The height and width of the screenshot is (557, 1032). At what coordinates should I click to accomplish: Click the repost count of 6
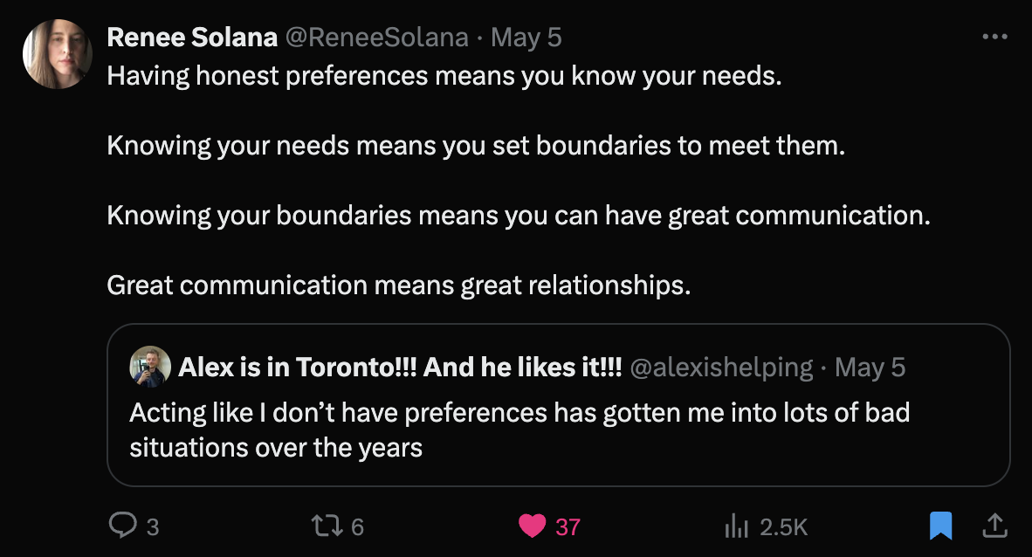tap(356, 526)
